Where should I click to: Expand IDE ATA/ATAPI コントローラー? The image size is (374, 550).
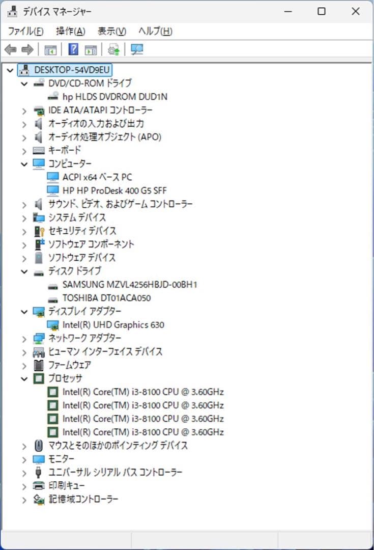tap(24, 111)
